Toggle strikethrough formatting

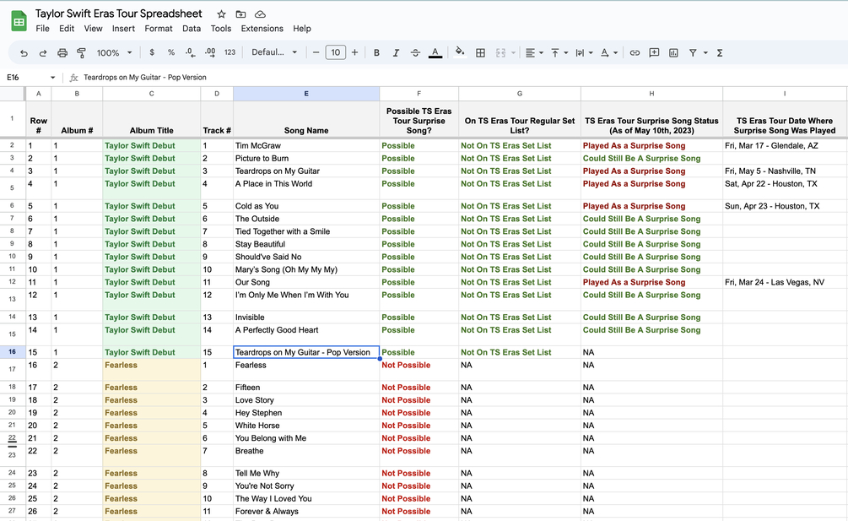(x=415, y=52)
